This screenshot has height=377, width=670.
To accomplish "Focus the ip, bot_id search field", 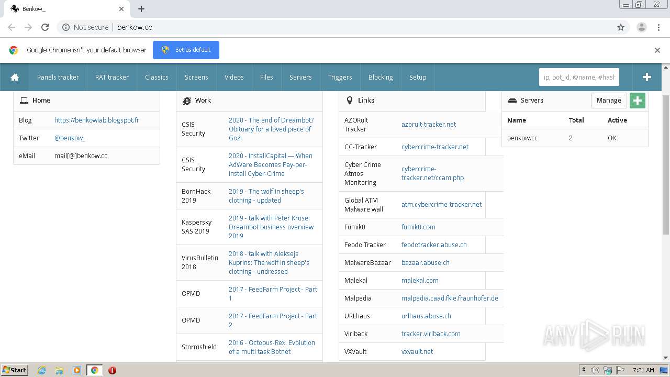I will (579, 77).
